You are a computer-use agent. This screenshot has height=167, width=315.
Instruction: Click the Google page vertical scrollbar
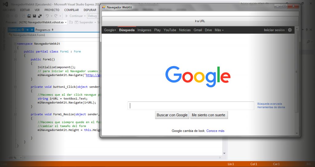[297, 72]
